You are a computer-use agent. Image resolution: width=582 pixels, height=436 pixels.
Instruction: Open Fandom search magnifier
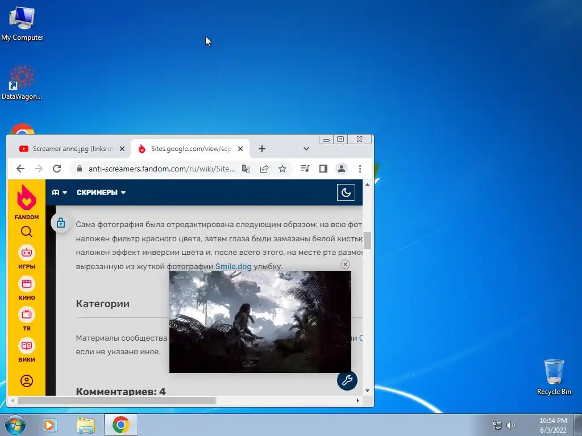point(26,232)
